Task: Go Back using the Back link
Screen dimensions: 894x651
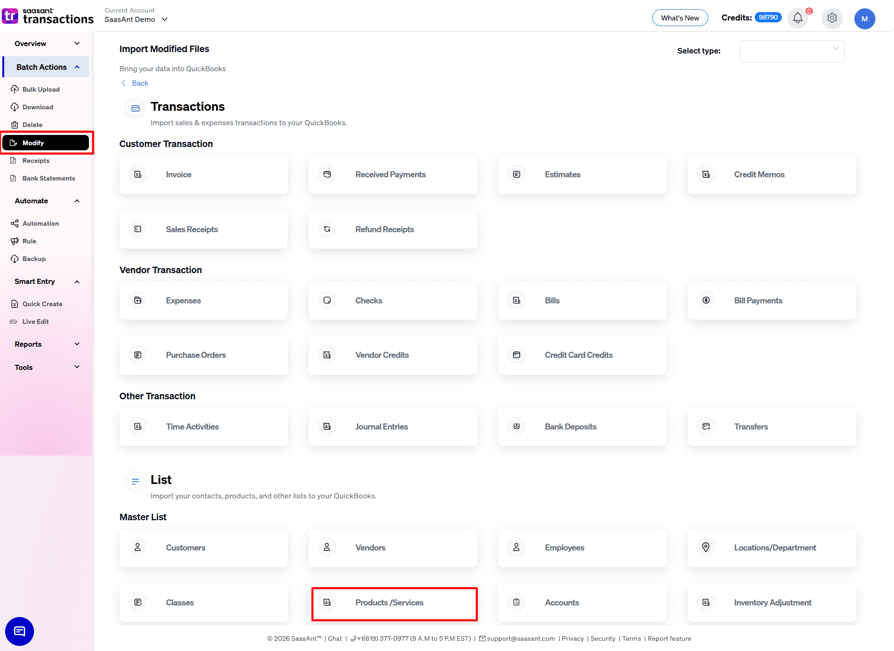Action: coord(135,83)
